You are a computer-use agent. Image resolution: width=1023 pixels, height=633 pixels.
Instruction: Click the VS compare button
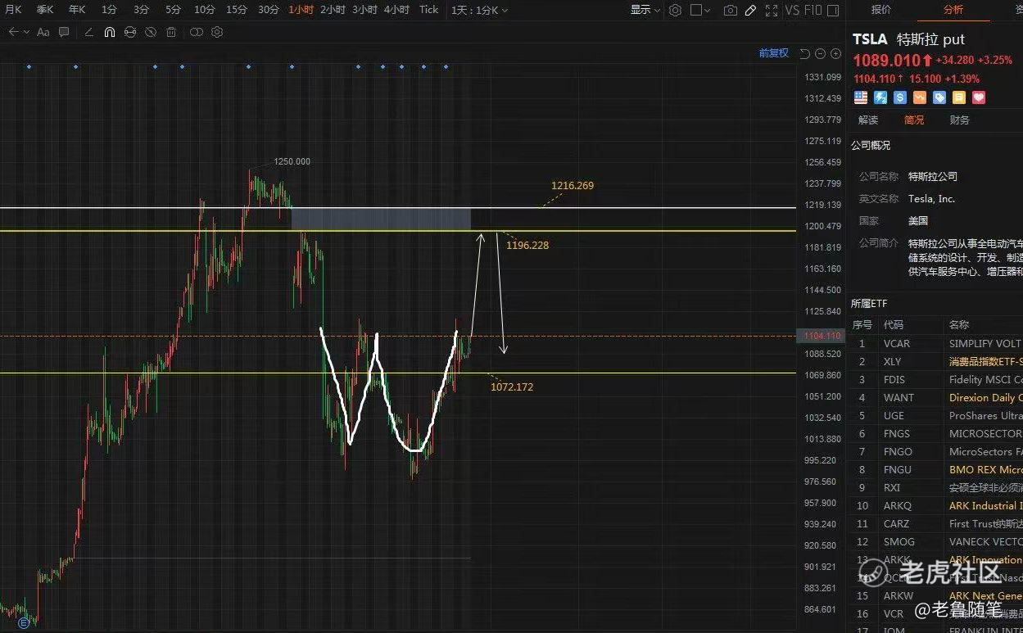(792, 10)
